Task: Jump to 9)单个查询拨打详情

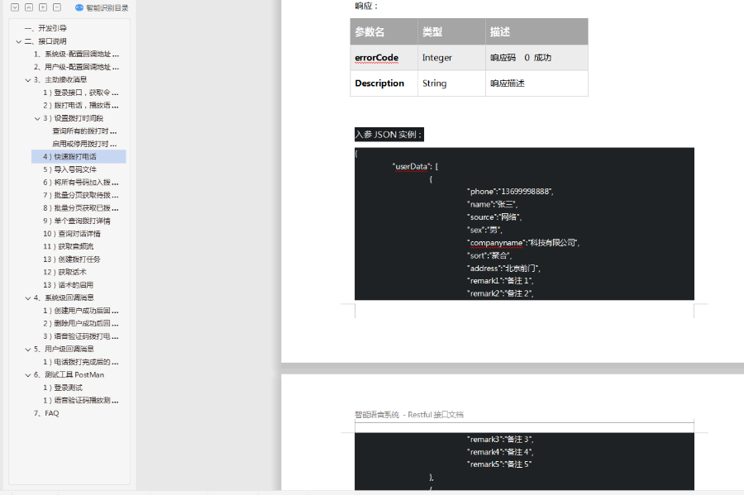Action: (77, 221)
